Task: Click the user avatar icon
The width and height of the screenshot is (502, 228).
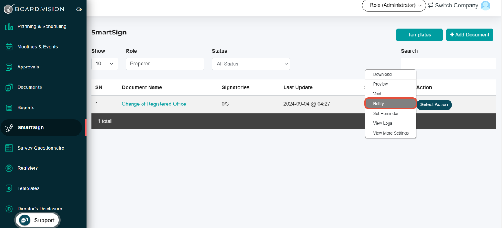Action: [486, 6]
